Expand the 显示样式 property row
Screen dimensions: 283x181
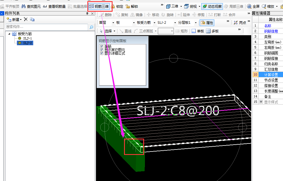click(x=261, y=102)
